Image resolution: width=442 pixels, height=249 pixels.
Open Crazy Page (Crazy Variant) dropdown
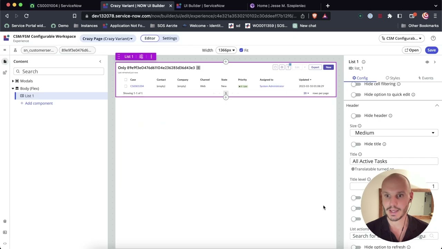tap(107, 38)
